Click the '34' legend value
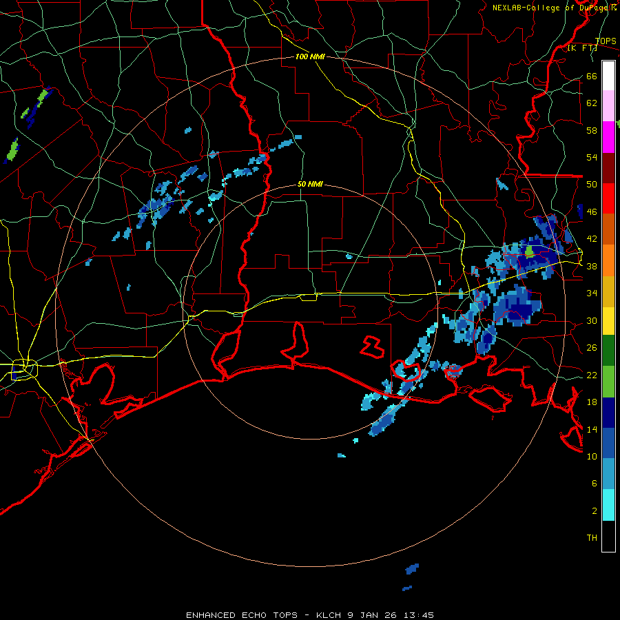The width and height of the screenshot is (620, 620). click(592, 293)
